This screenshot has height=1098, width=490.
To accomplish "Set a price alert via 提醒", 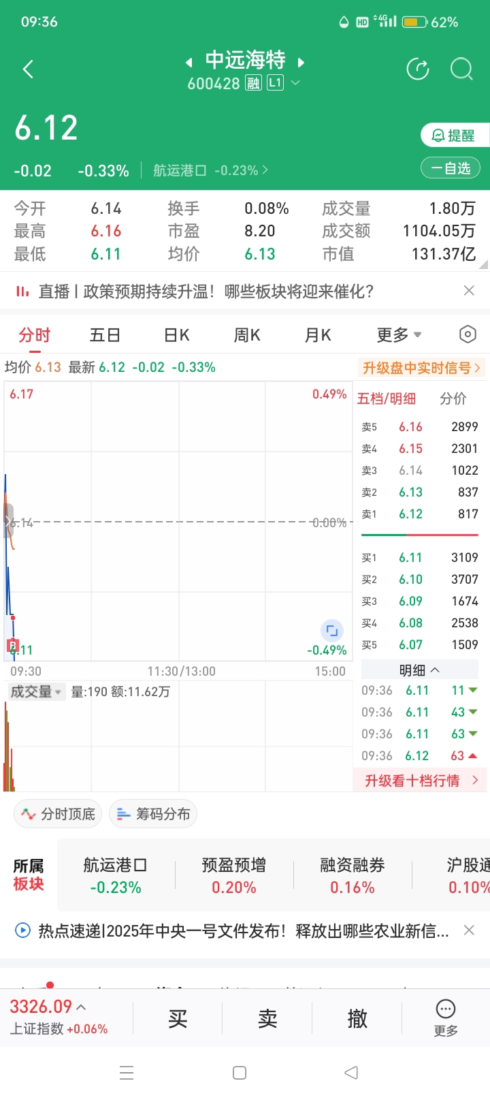I will point(454,136).
